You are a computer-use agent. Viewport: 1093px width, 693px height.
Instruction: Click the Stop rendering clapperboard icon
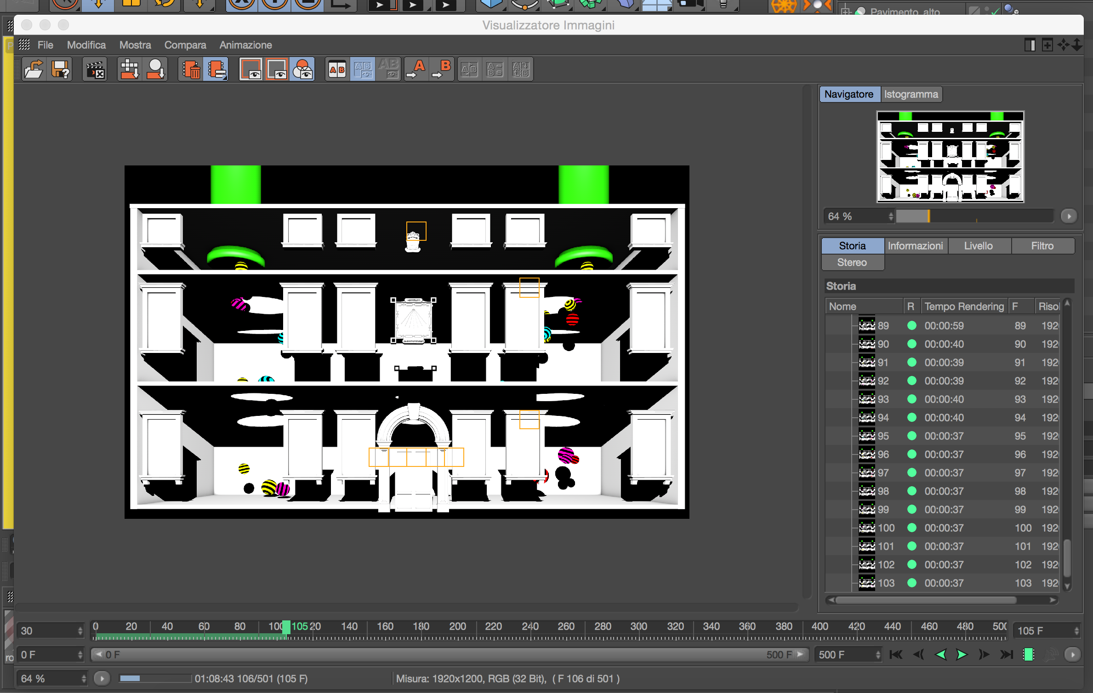coord(95,69)
